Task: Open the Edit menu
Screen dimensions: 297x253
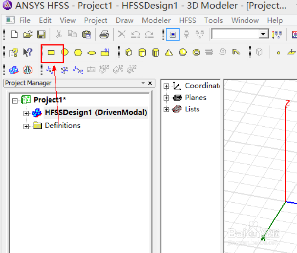Action: pos(45,20)
